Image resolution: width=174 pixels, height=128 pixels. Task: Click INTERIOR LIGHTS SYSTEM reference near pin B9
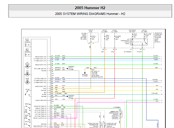(x=71, y=97)
